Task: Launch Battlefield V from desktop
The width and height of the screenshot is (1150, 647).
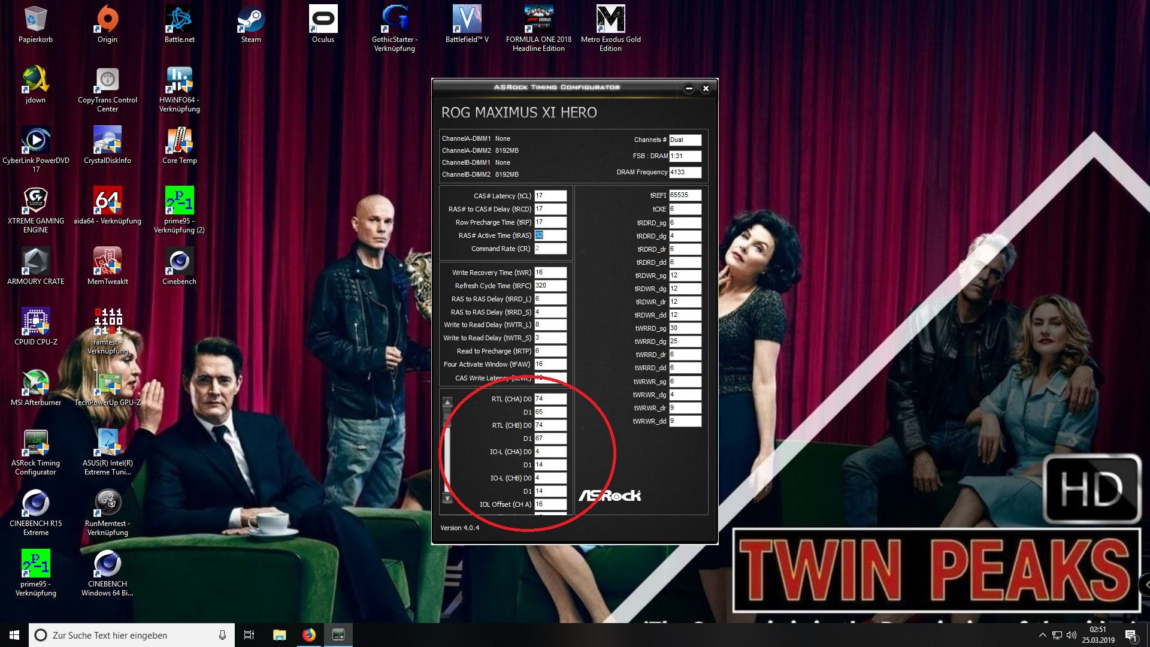Action: click(467, 25)
